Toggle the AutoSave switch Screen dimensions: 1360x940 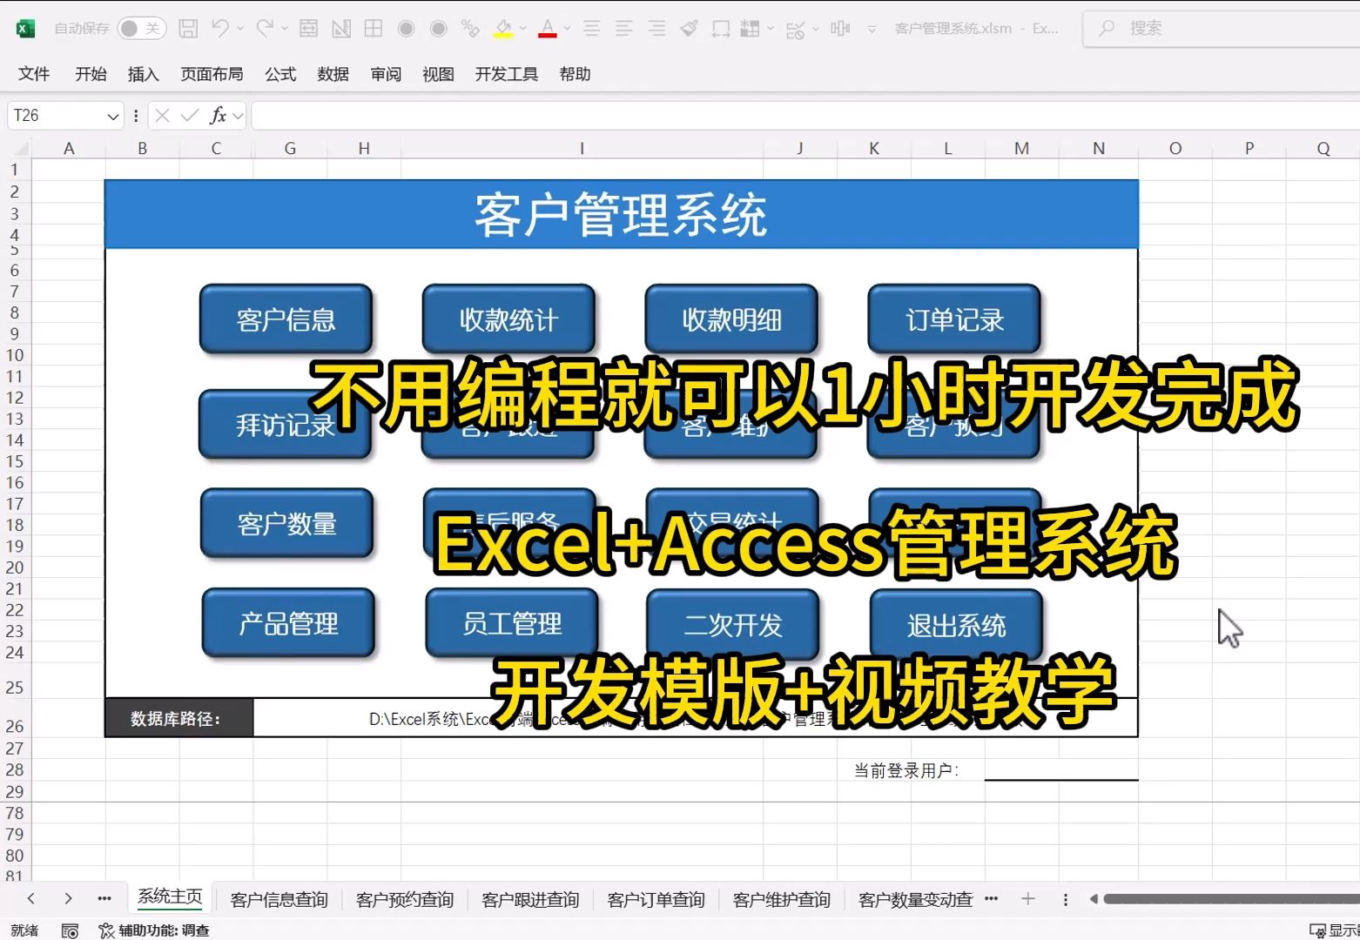141,29
